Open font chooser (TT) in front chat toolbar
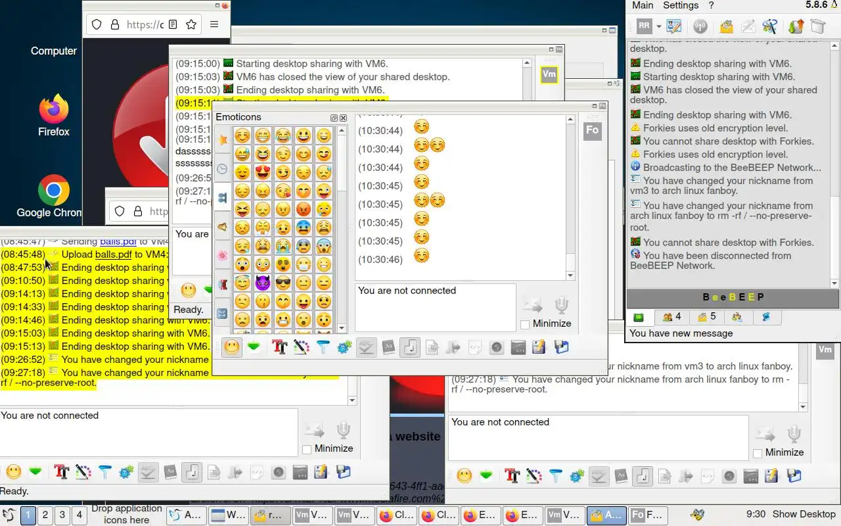 pos(279,347)
